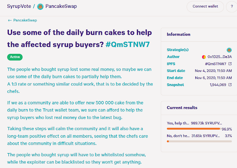Click the No result progress bar
Image resolution: width=237 pixels, height=168 pixels.
[x=199, y=141]
